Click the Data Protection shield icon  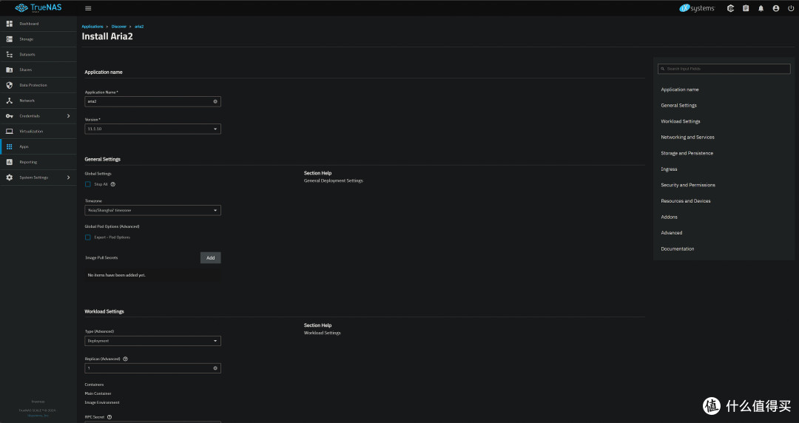9,85
